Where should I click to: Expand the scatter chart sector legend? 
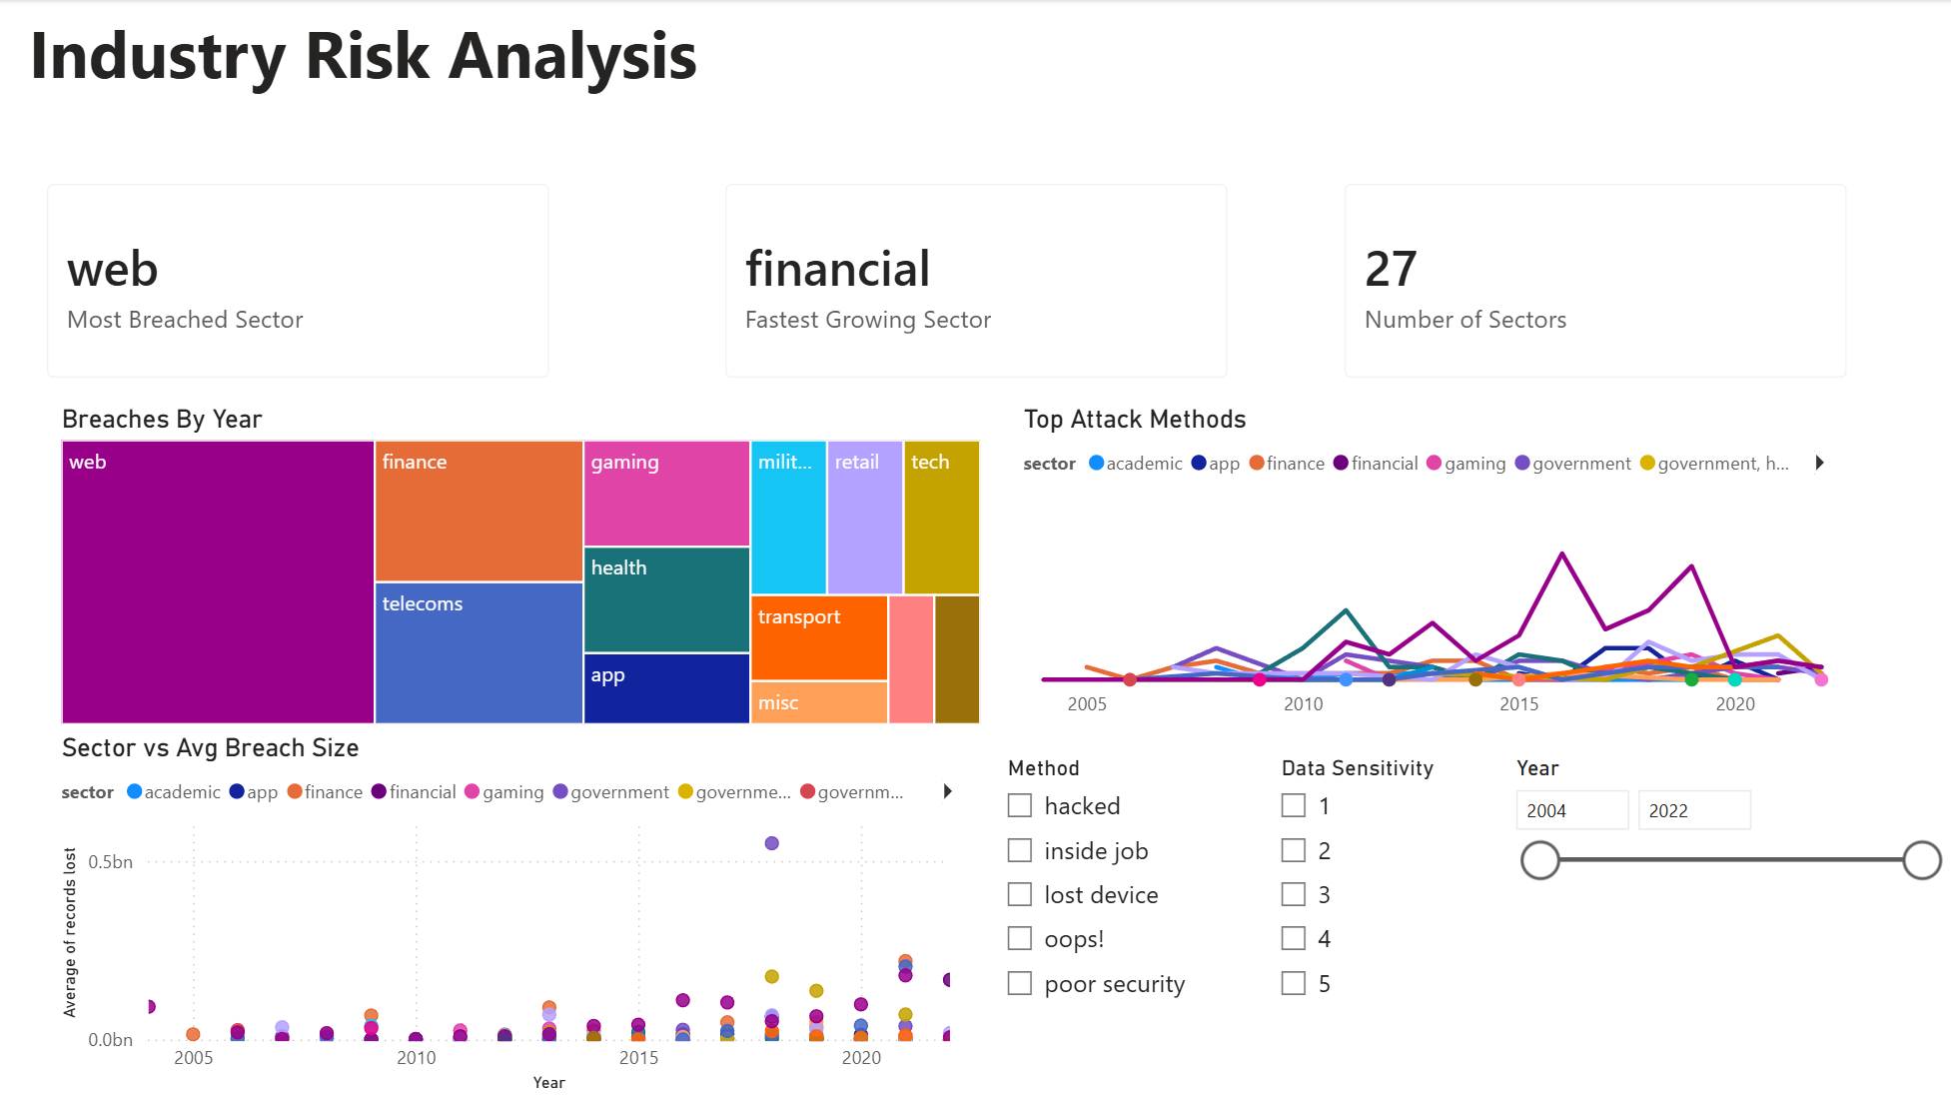click(x=946, y=791)
